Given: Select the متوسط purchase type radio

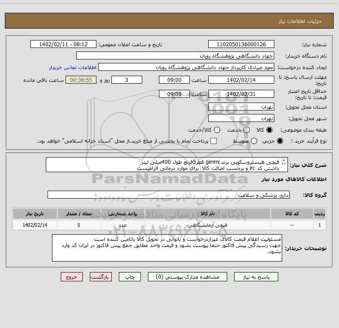Looking at the screenshot, I should 254,141.
